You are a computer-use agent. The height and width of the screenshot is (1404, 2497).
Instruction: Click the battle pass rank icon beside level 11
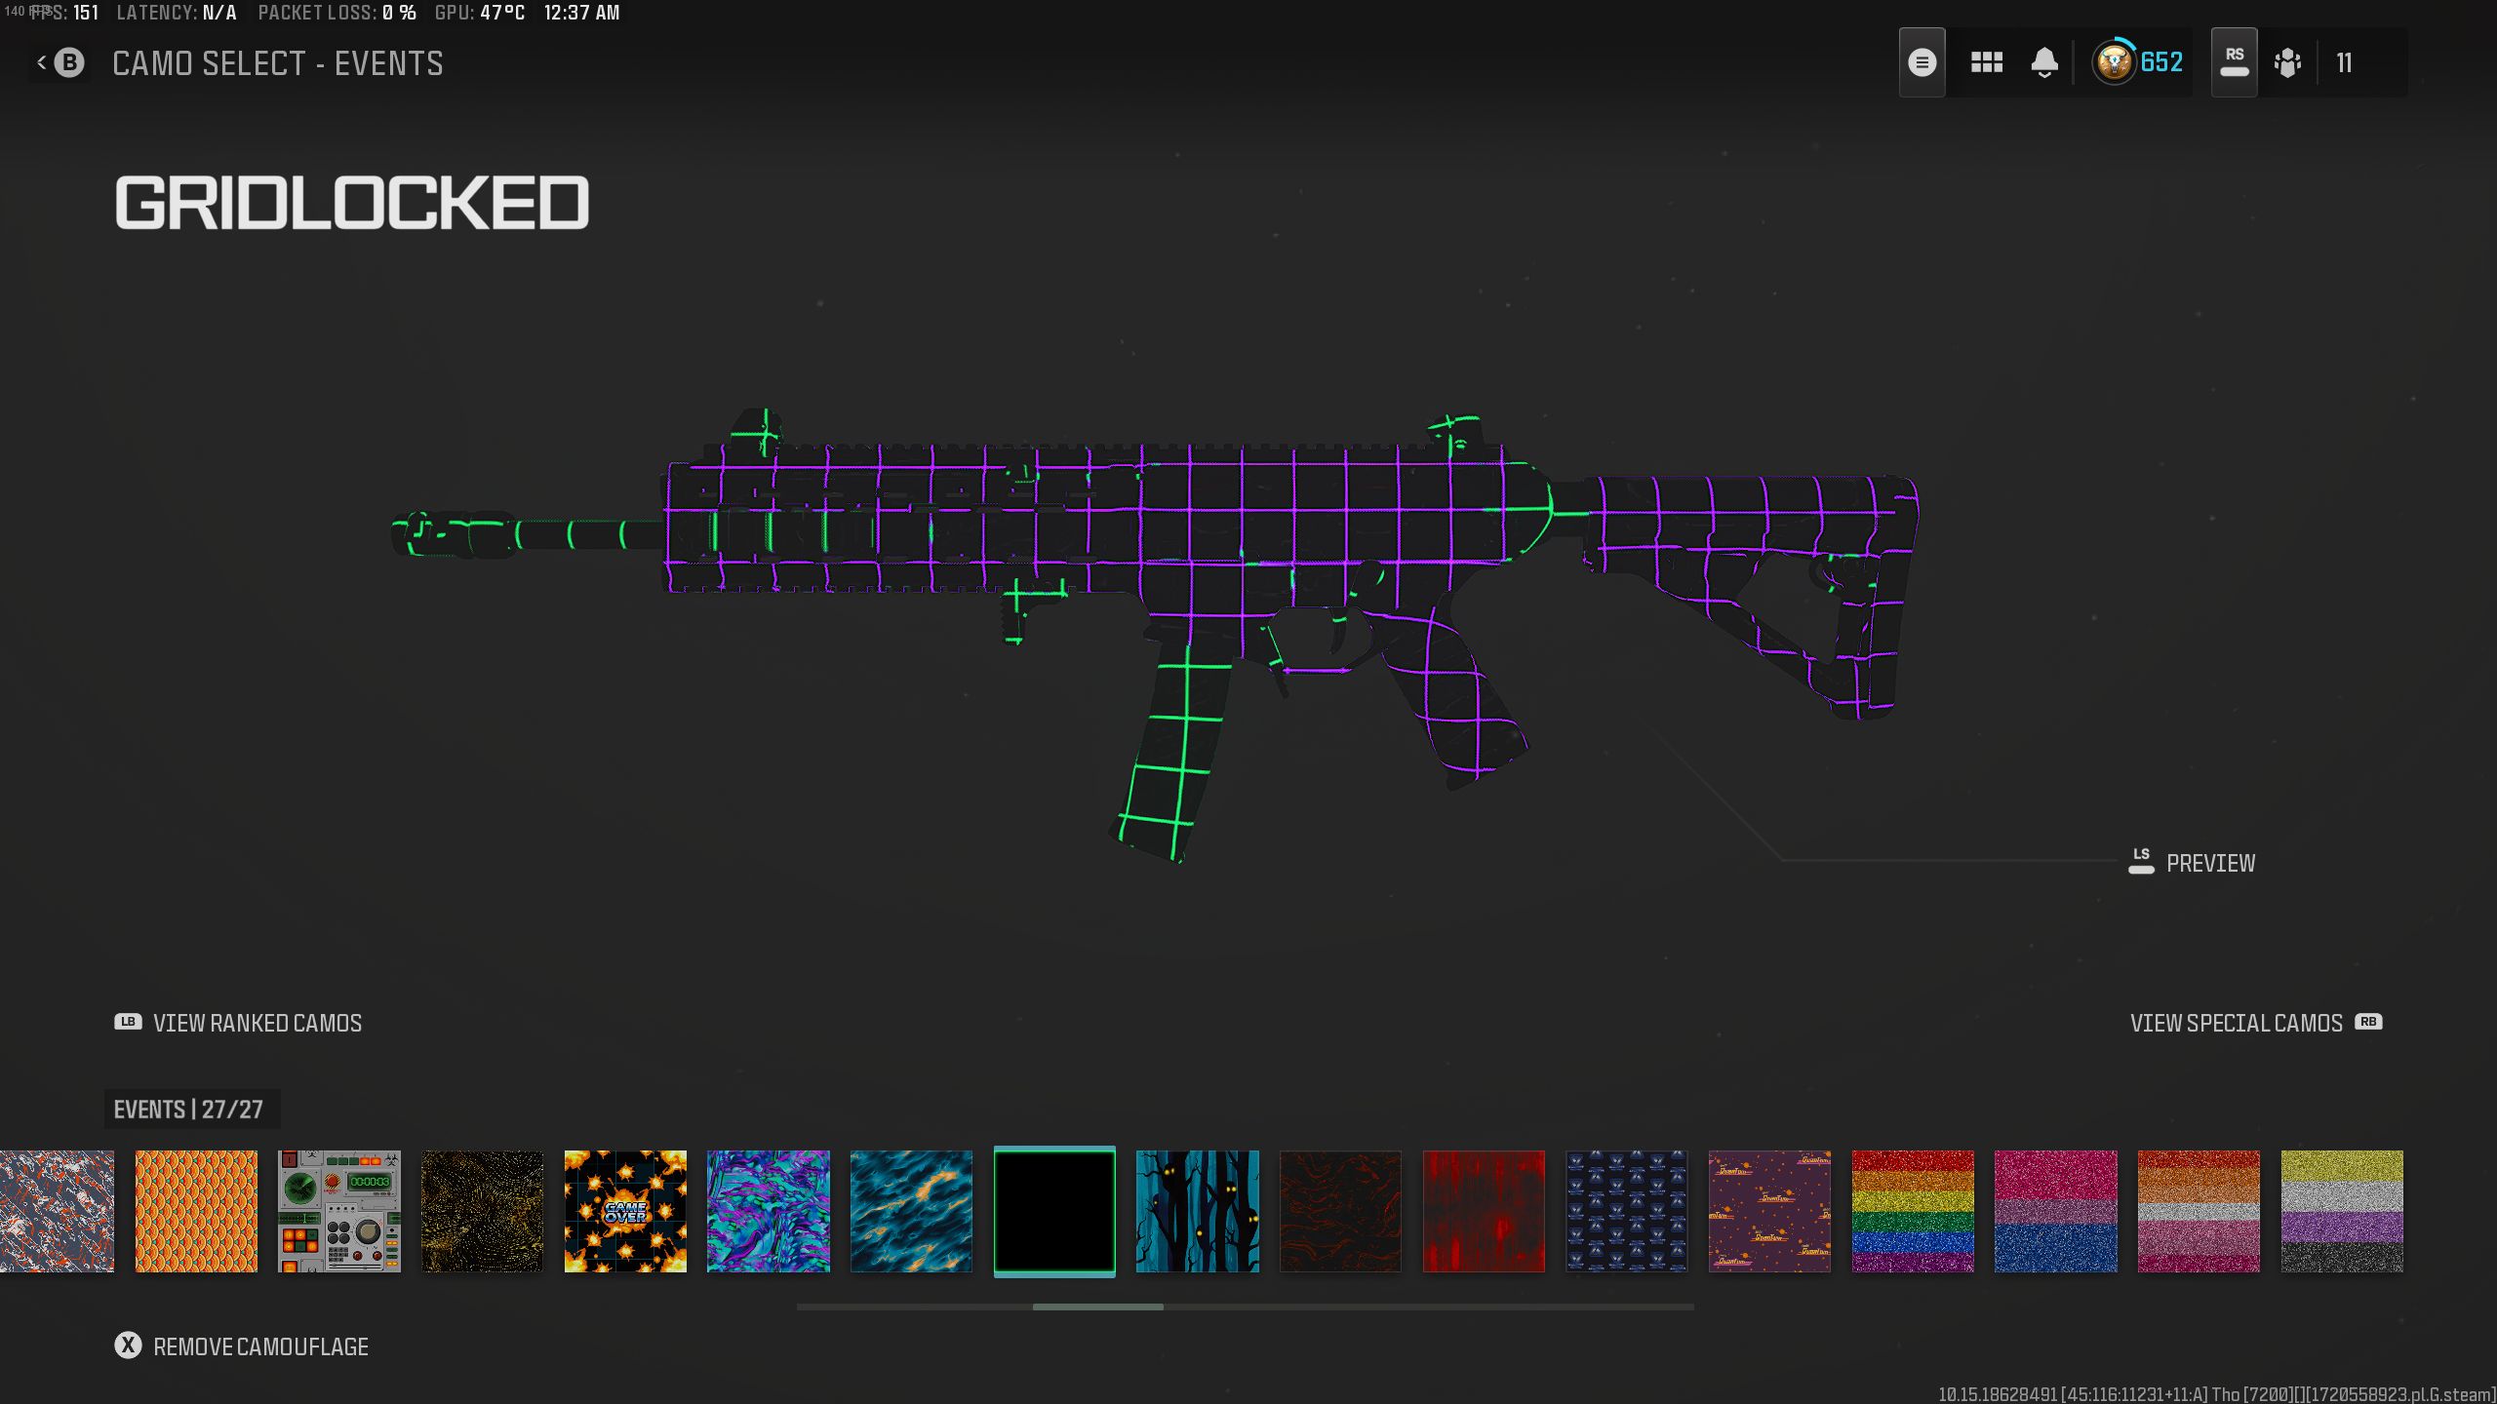(x=2288, y=62)
